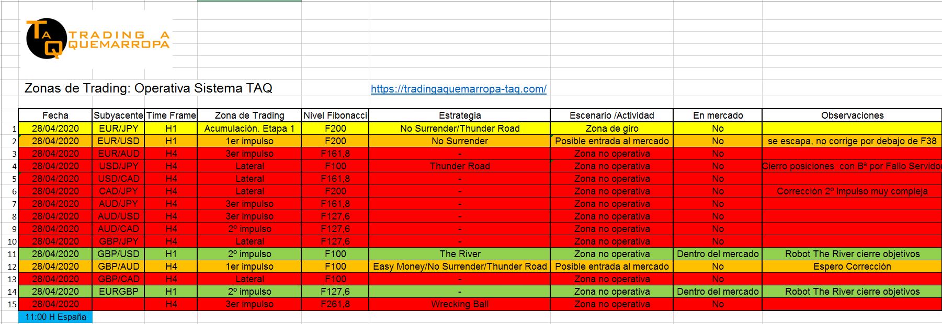
Task: Select the Fecha column header cell
Action: [x=55, y=115]
